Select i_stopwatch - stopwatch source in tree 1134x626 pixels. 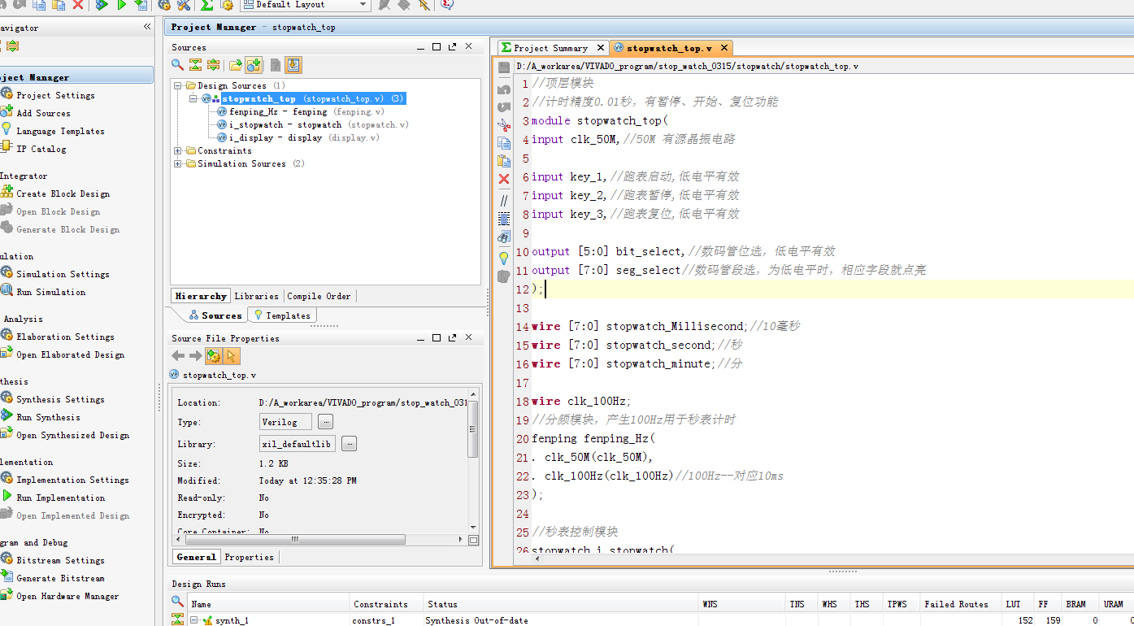pyautogui.click(x=312, y=124)
